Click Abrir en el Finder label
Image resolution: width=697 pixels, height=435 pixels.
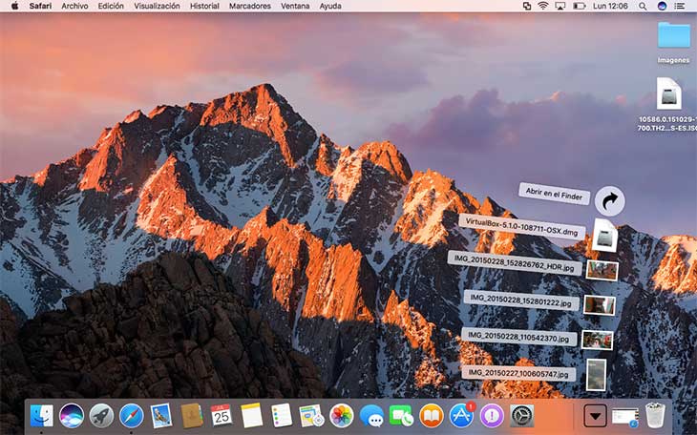tap(554, 194)
